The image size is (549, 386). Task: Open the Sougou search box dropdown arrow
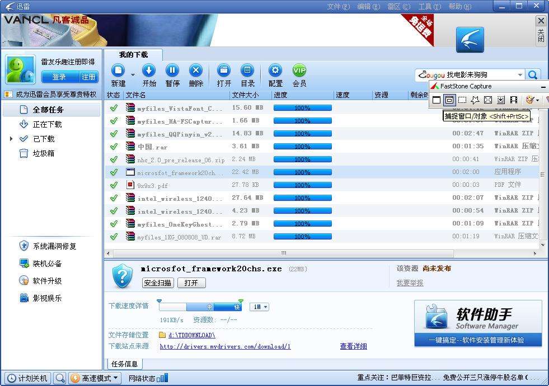tap(520, 74)
